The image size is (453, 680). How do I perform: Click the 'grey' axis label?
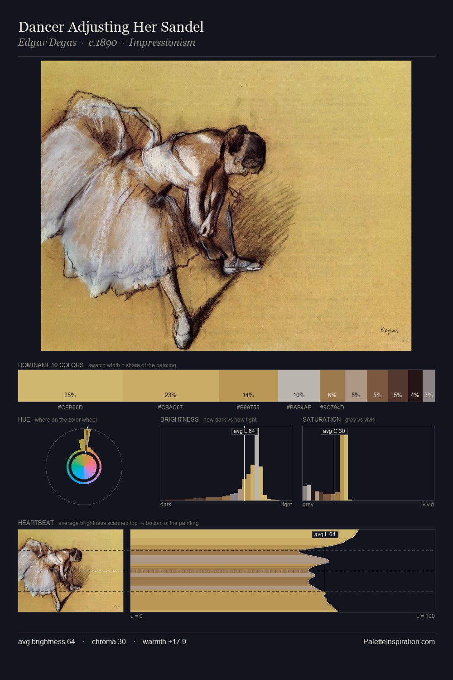pos(308,505)
